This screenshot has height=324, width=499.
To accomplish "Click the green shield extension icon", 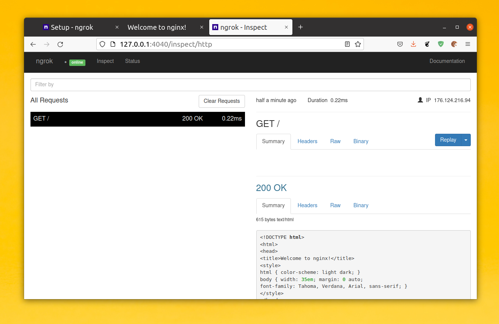I will point(441,44).
